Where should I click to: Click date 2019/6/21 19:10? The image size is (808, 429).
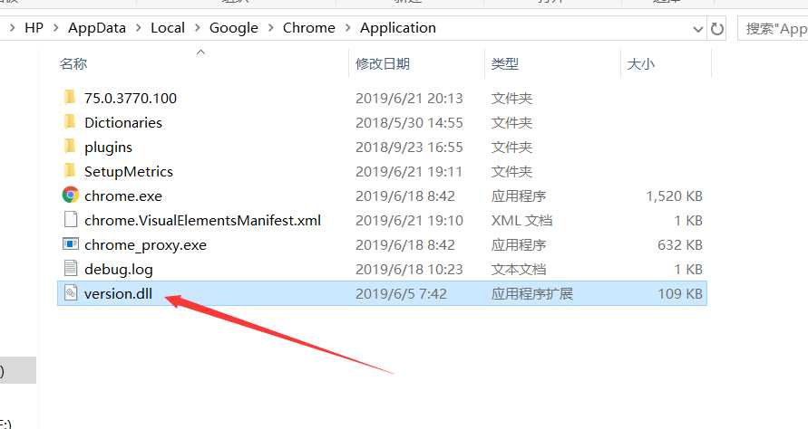[x=409, y=220]
